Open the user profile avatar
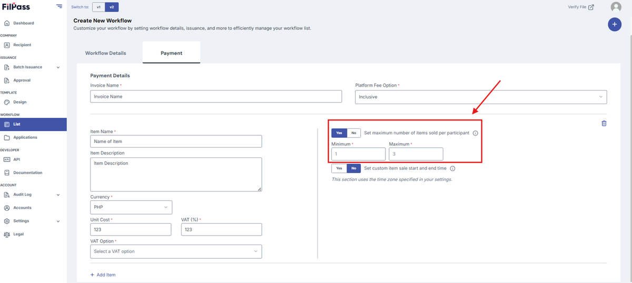This screenshot has width=632, height=283. pyautogui.click(x=616, y=7)
